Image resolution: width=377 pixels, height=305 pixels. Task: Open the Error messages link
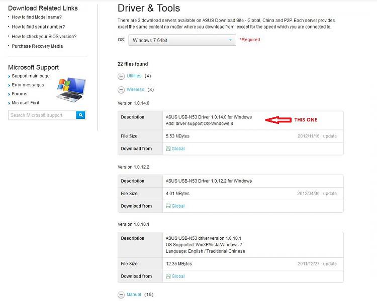point(28,85)
